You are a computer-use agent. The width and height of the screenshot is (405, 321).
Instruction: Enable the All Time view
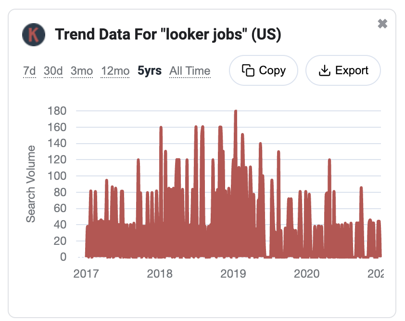pos(190,70)
